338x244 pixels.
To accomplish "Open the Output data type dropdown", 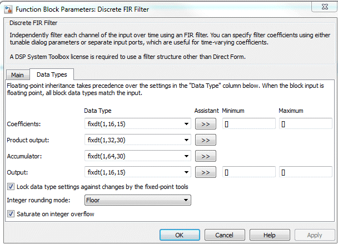I will coord(186,173).
